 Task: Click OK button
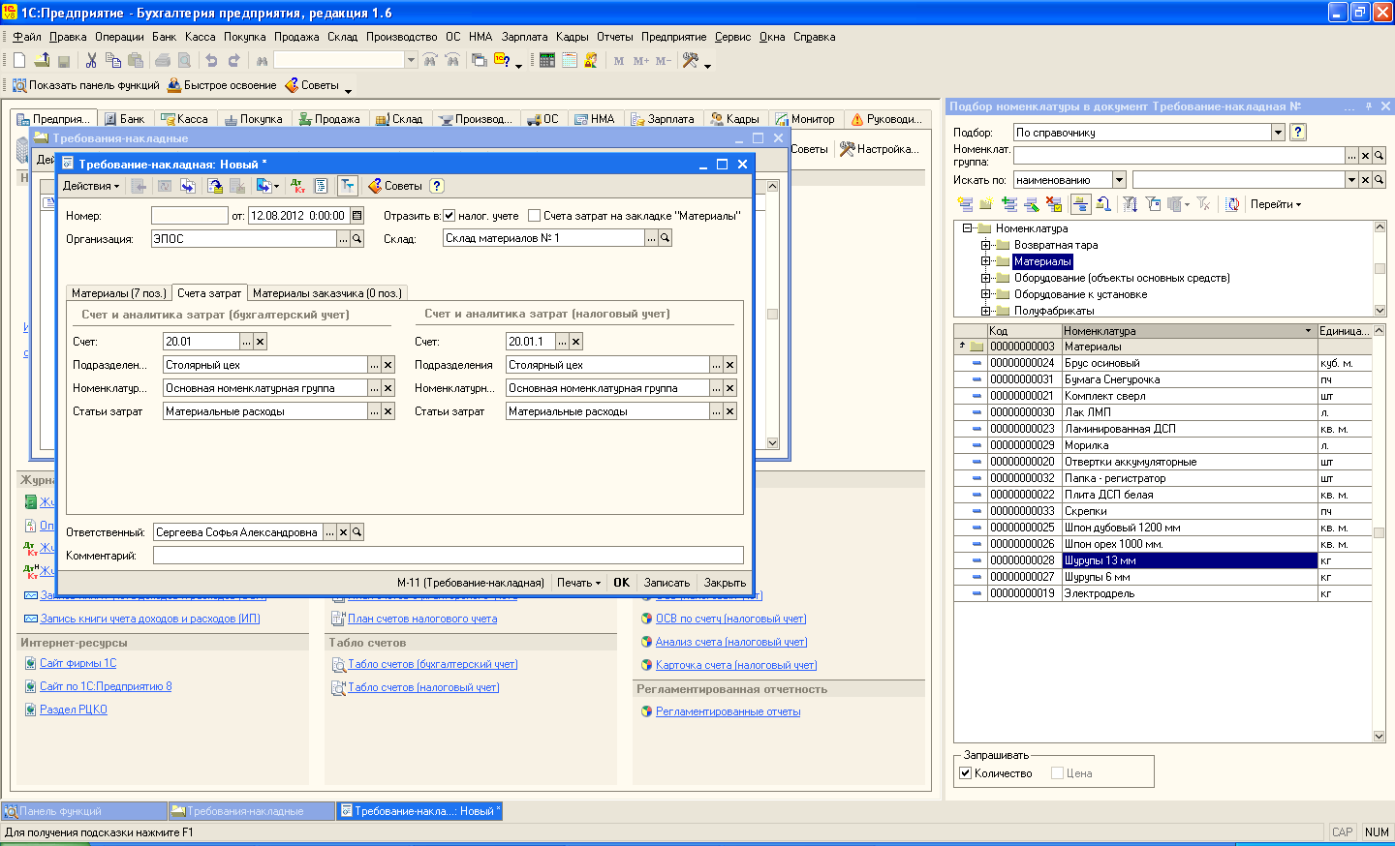click(621, 583)
